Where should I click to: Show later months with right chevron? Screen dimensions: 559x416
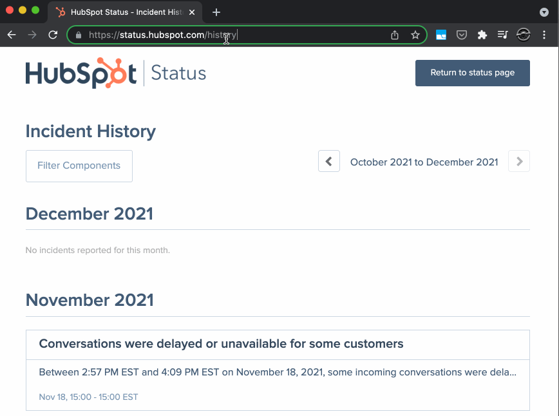(x=519, y=161)
